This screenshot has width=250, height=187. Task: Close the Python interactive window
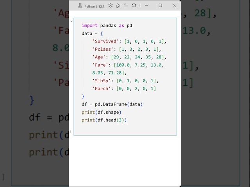pyautogui.click(x=174, y=5)
